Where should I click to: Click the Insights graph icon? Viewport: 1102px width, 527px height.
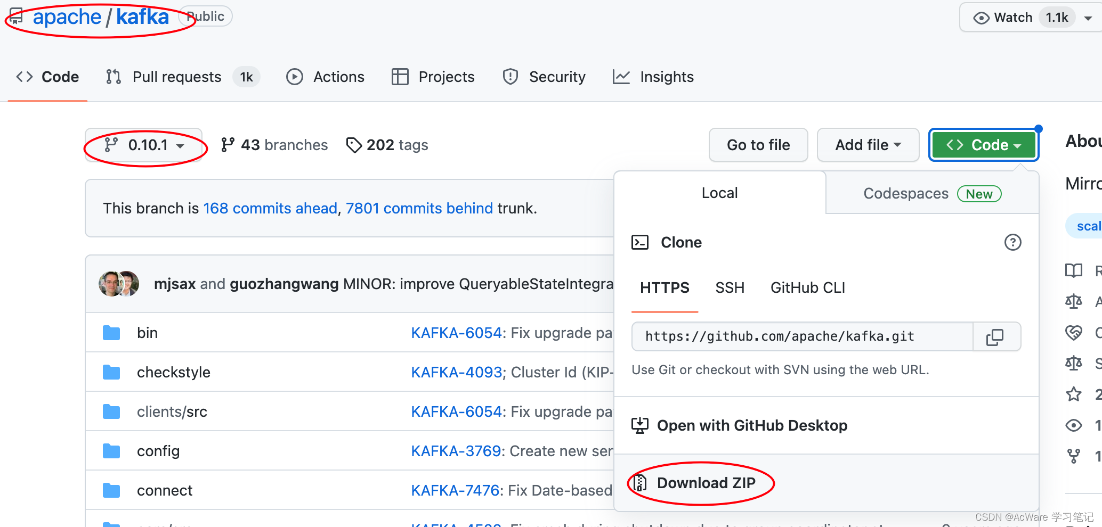tap(621, 77)
